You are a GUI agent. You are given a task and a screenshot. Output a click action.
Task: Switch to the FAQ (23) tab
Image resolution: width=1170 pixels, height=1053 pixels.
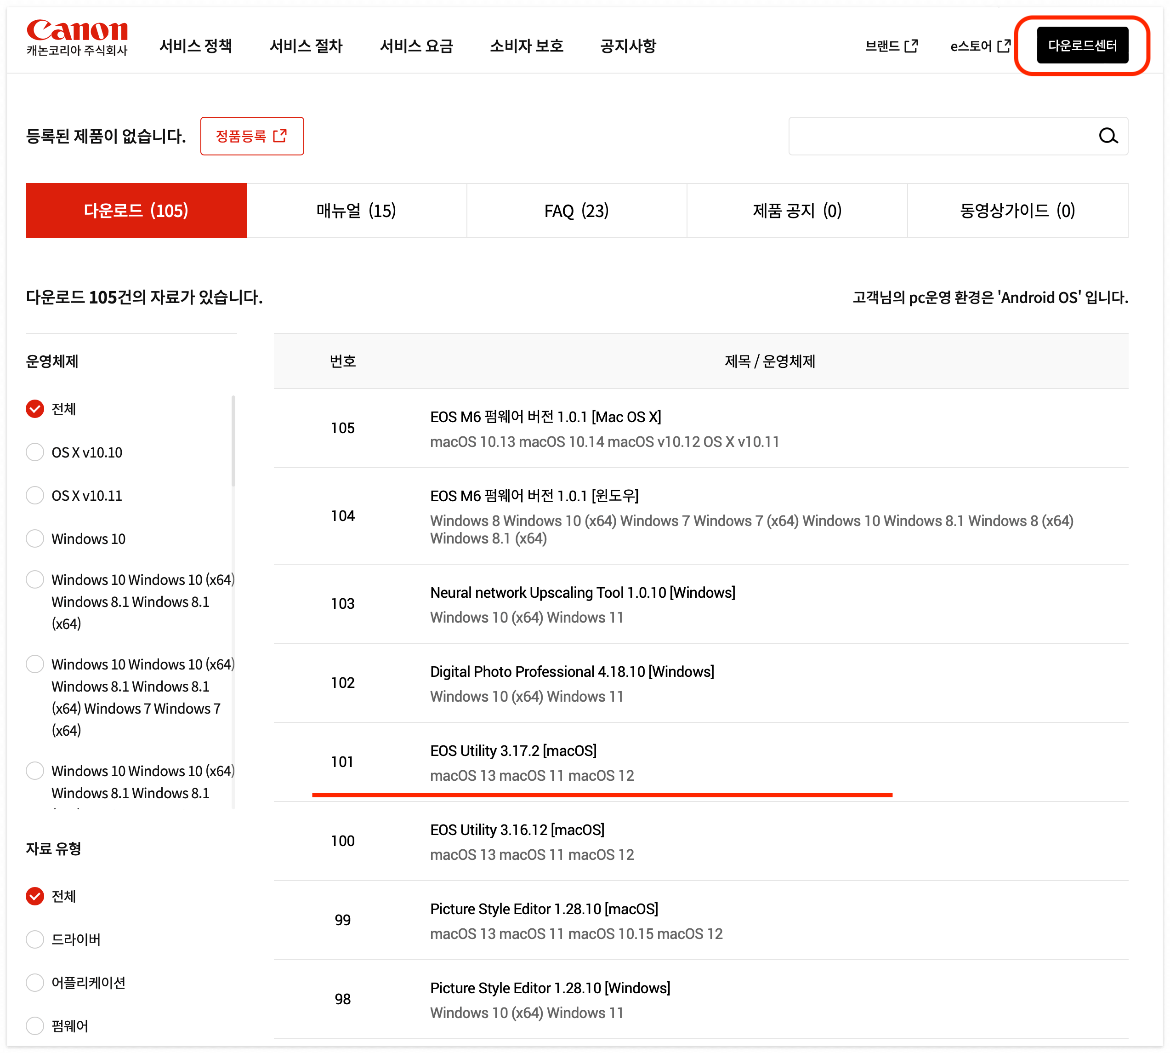pyautogui.click(x=576, y=211)
